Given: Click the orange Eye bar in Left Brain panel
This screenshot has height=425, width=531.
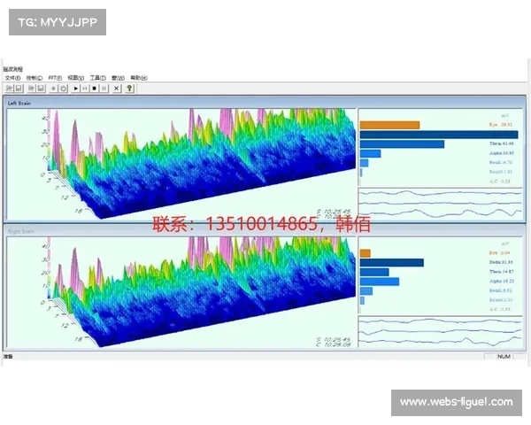Looking at the screenshot, I should (389, 125).
